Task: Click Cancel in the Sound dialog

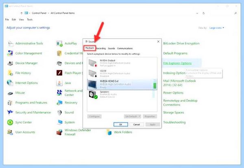Action: (137, 124)
